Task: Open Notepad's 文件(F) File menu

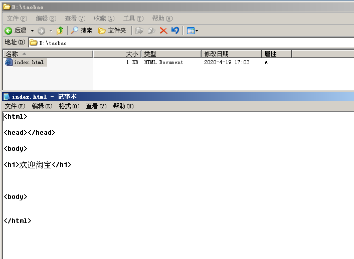Action: point(15,106)
